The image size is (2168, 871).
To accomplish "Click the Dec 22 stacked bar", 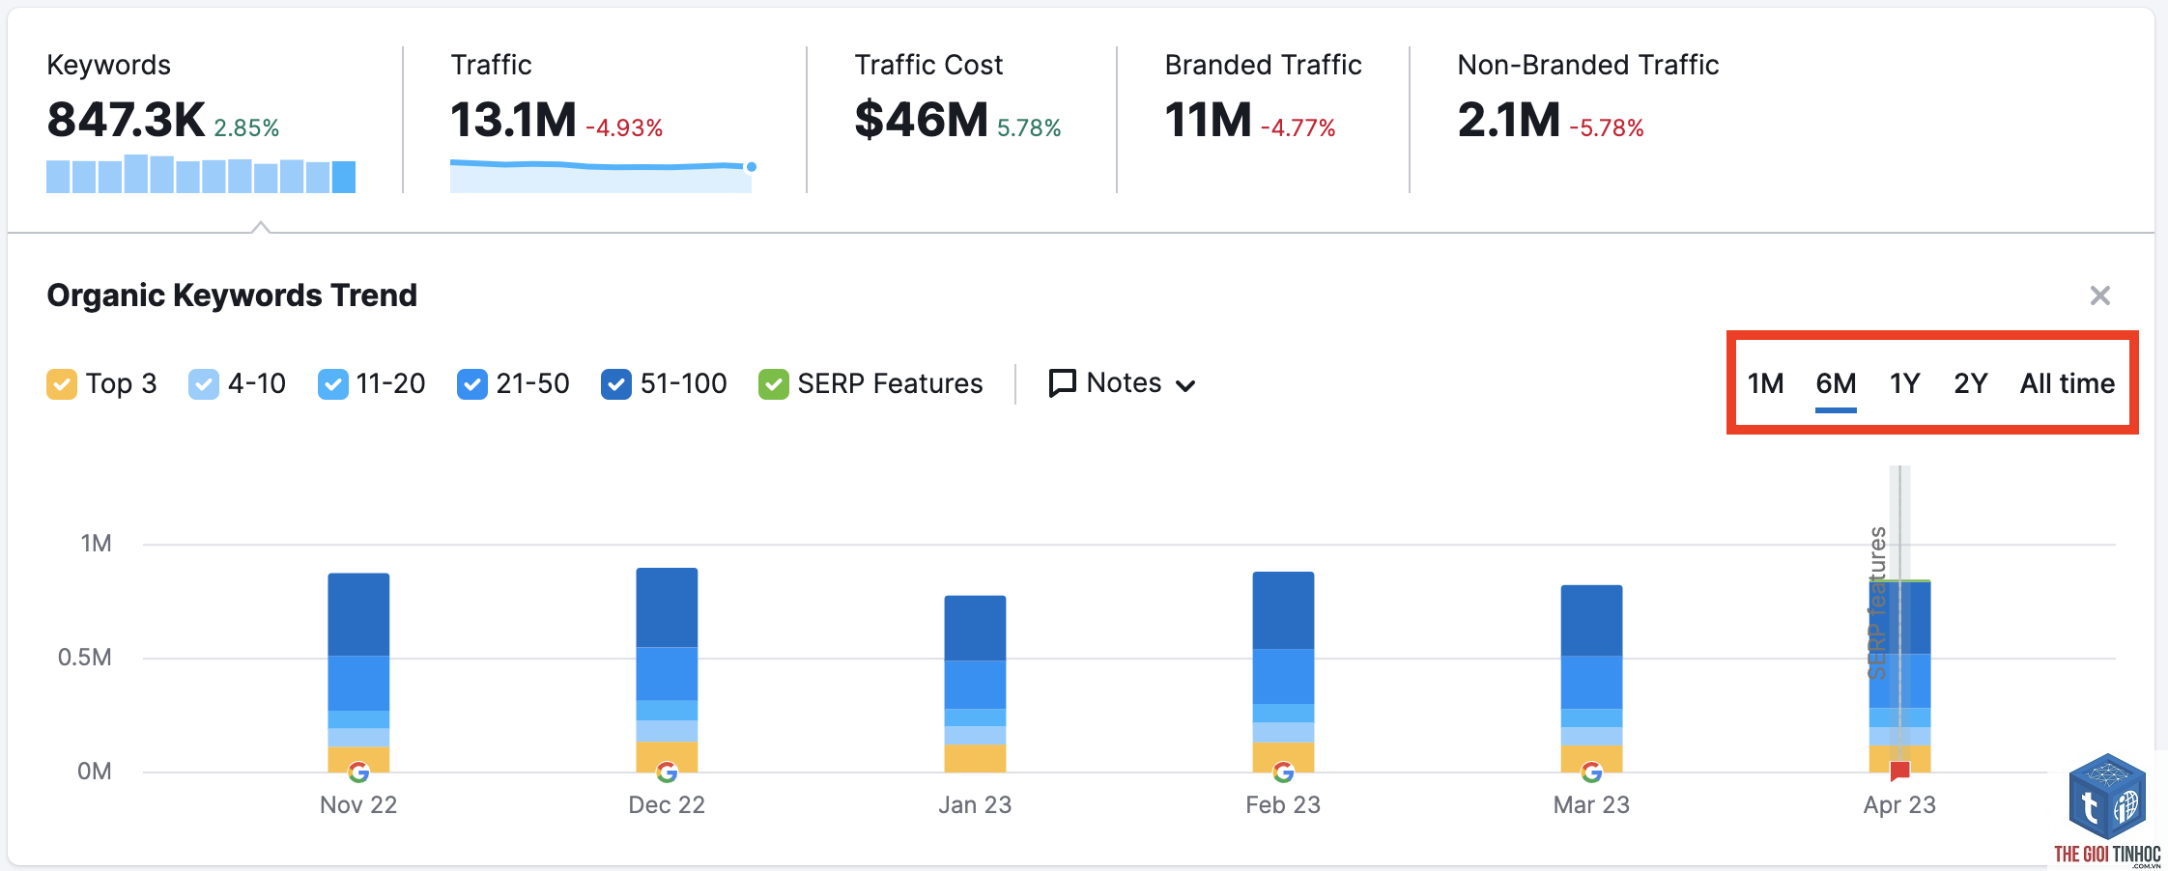I will (667, 670).
